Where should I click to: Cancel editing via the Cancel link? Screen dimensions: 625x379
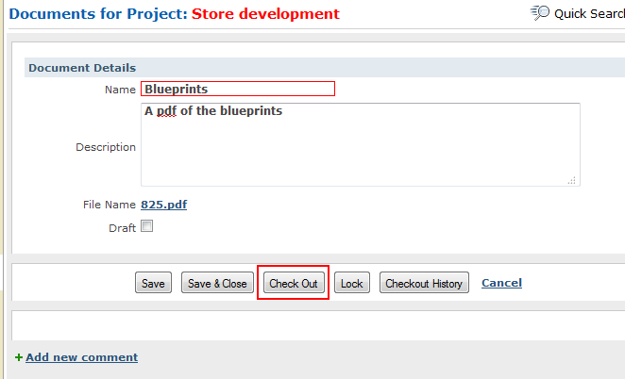[502, 283]
